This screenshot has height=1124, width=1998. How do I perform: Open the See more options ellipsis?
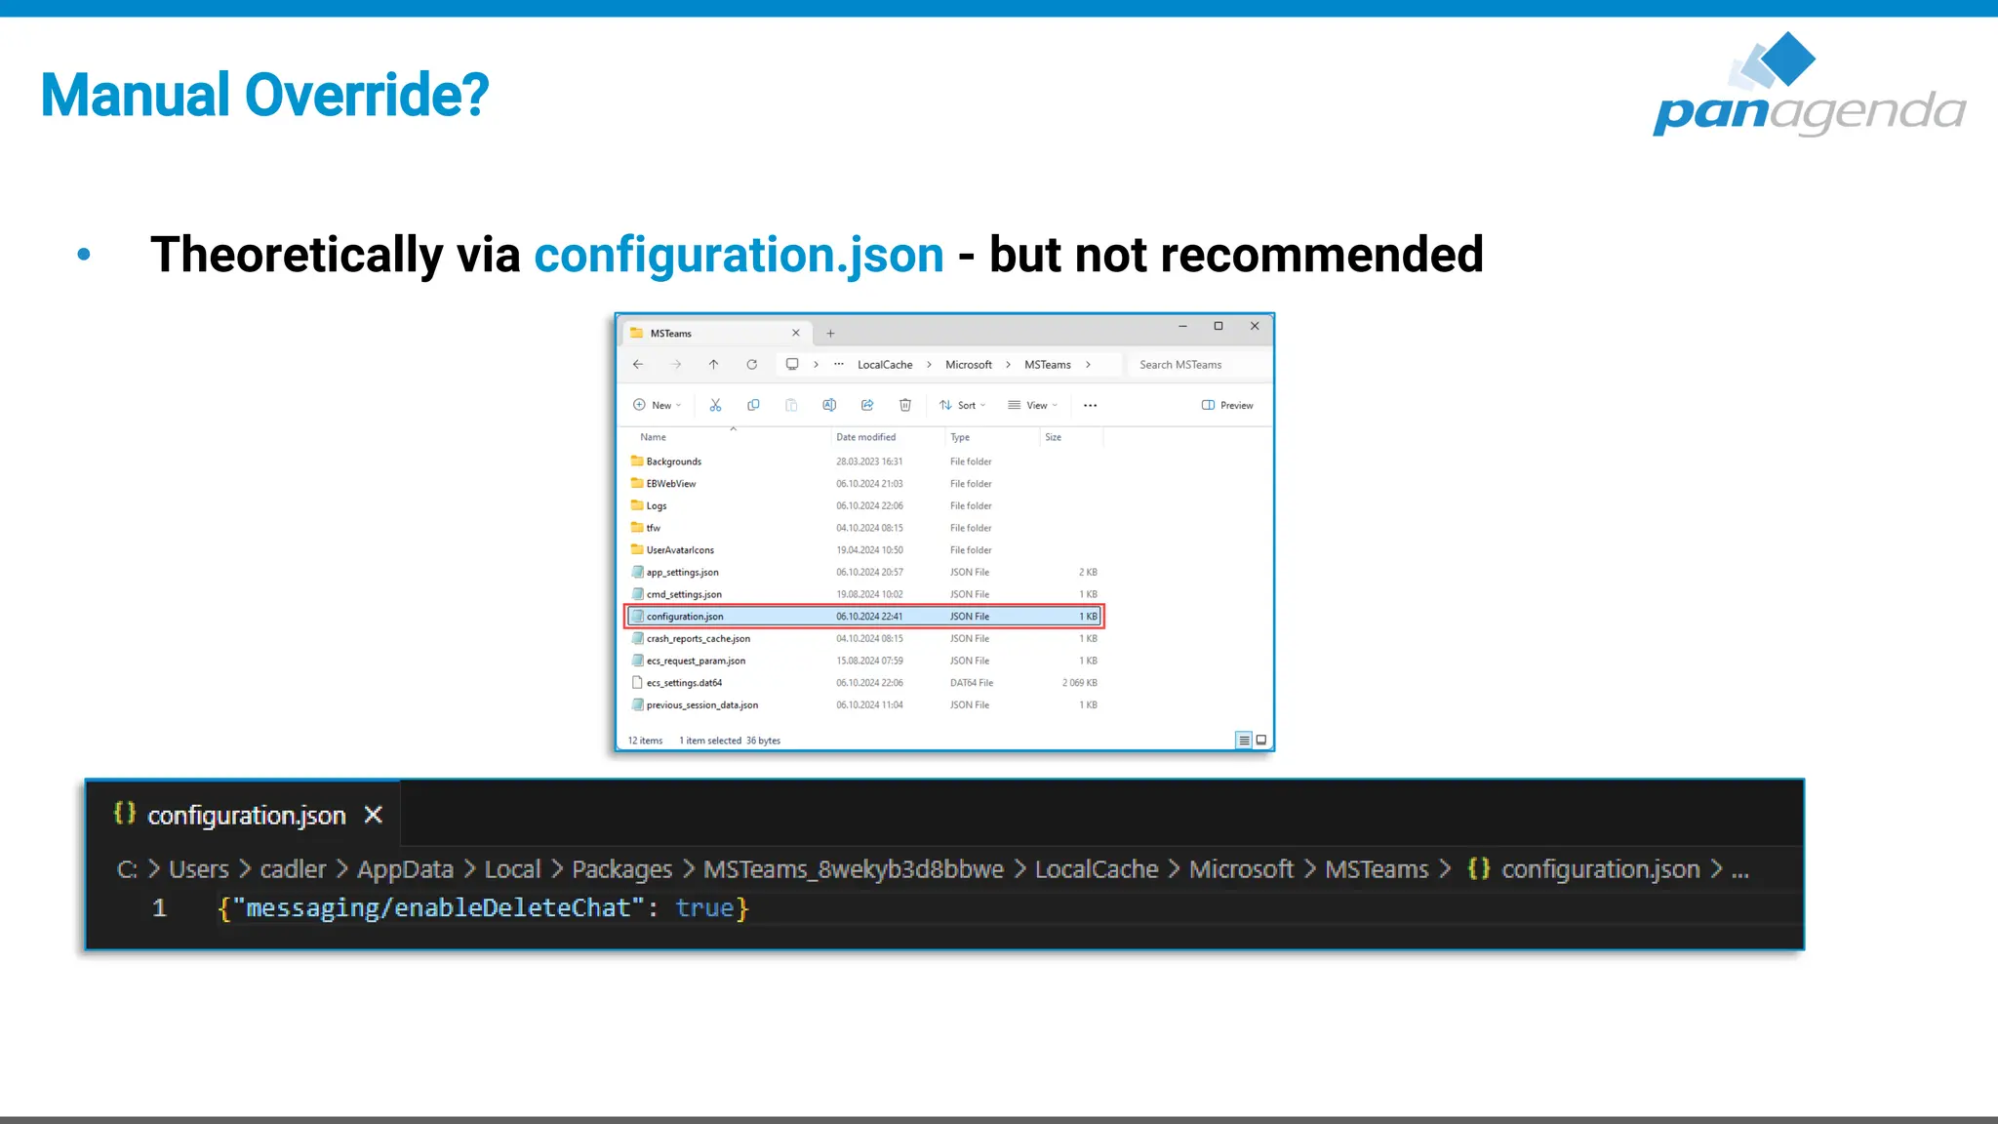[1091, 405]
